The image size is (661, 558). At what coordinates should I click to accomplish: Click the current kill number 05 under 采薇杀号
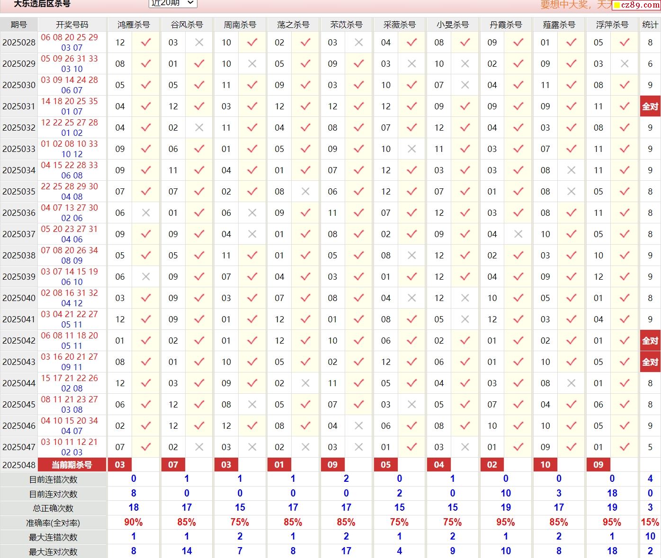[x=385, y=465]
